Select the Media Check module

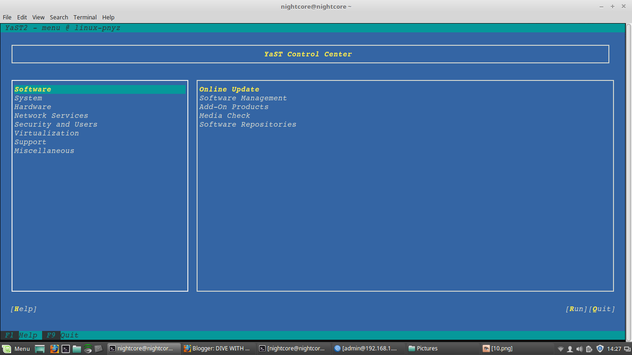coord(224,116)
